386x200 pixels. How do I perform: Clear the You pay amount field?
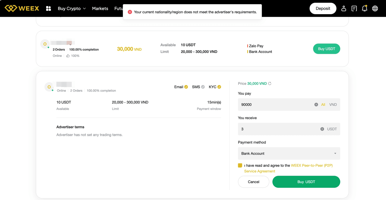pyautogui.click(x=316, y=105)
